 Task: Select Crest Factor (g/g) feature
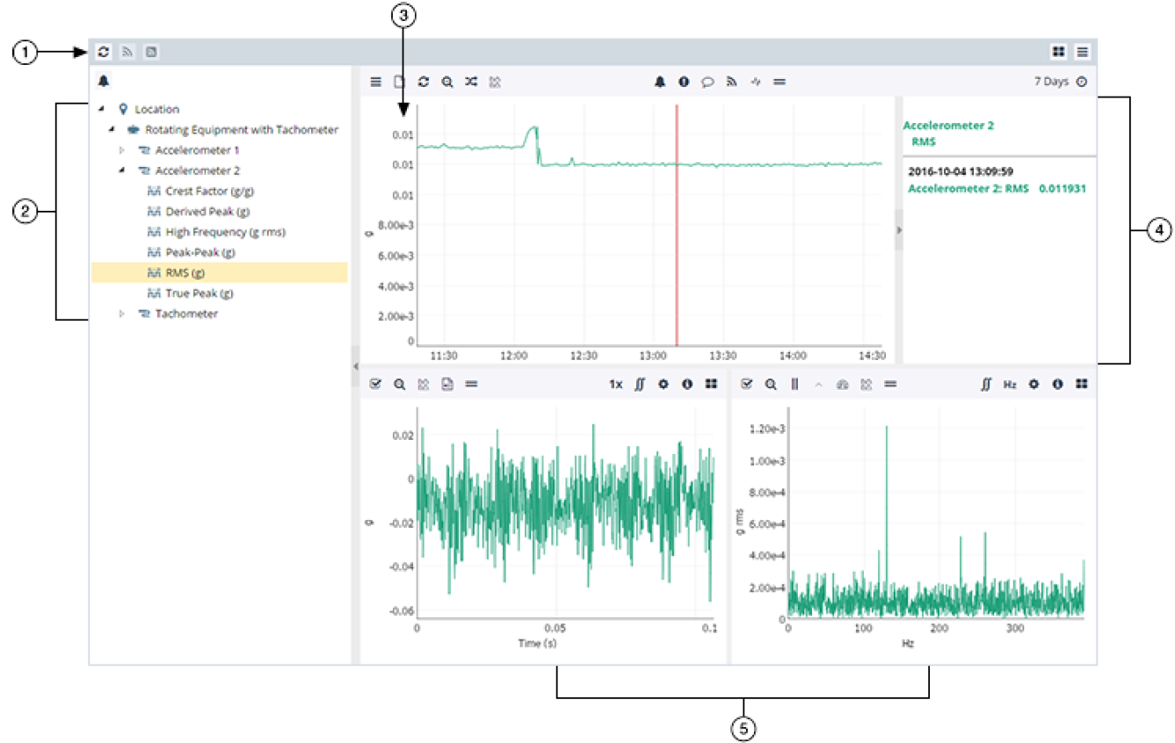click(210, 191)
